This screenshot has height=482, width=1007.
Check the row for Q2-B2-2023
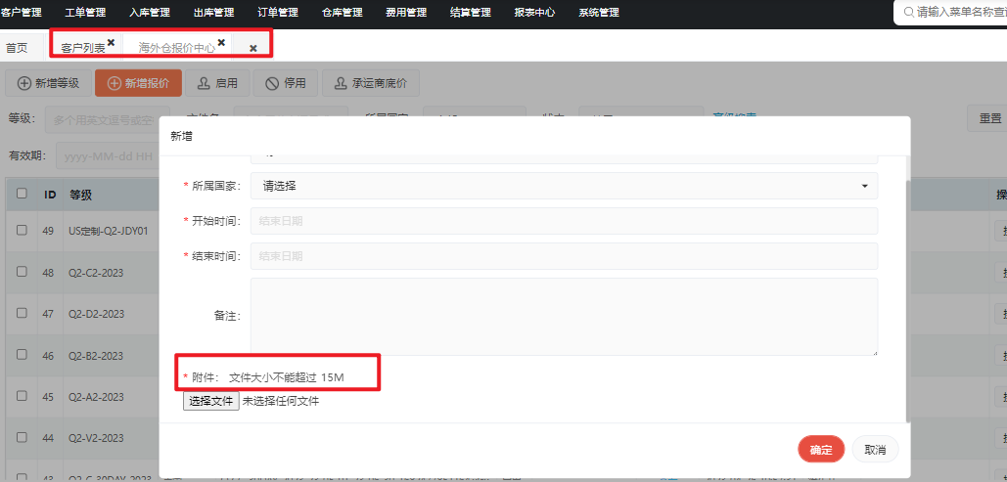(x=22, y=354)
